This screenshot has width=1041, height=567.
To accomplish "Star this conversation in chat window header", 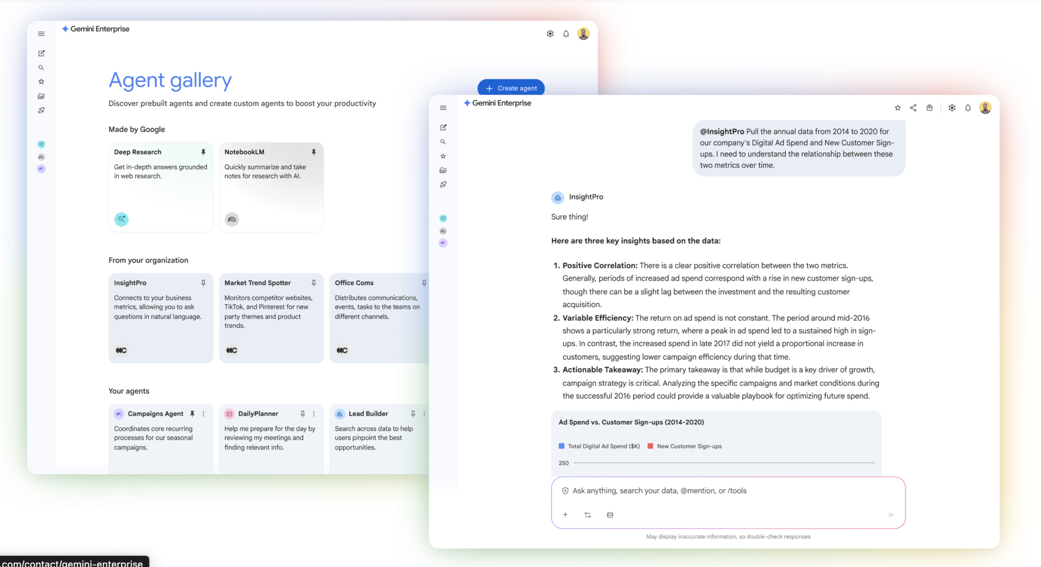I will tap(897, 108).
